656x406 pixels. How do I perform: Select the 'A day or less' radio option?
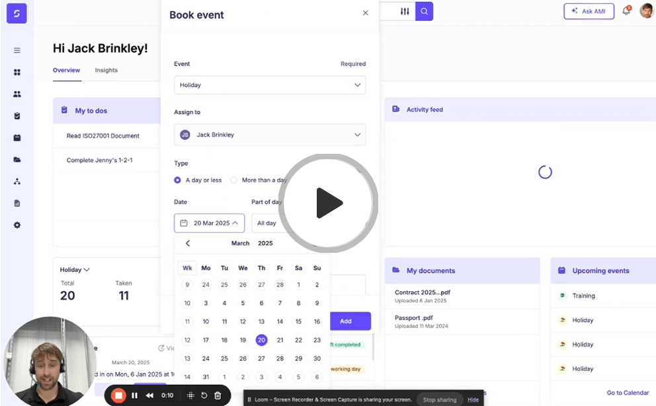pos(177,180)
